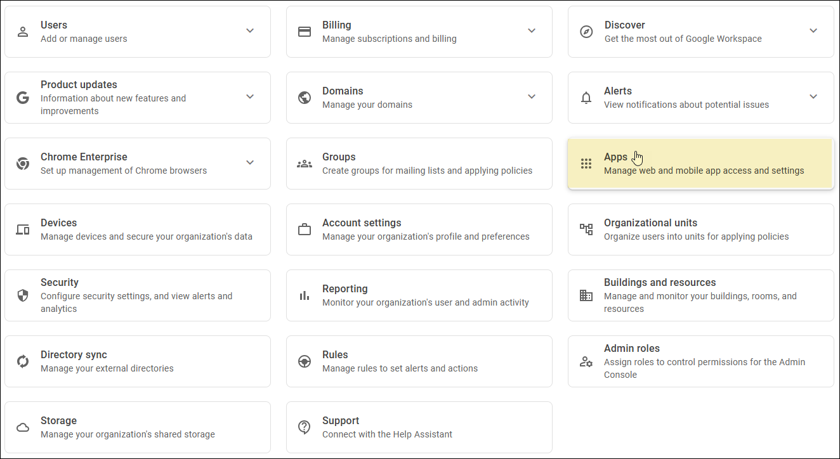Click the Organizational units hierarchy icon

pyautogui.click(x=586, y=229)
